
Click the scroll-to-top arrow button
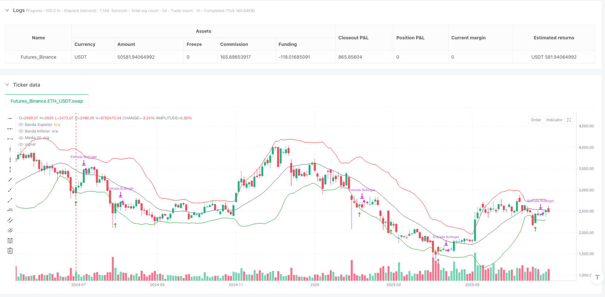coord(597,278)
